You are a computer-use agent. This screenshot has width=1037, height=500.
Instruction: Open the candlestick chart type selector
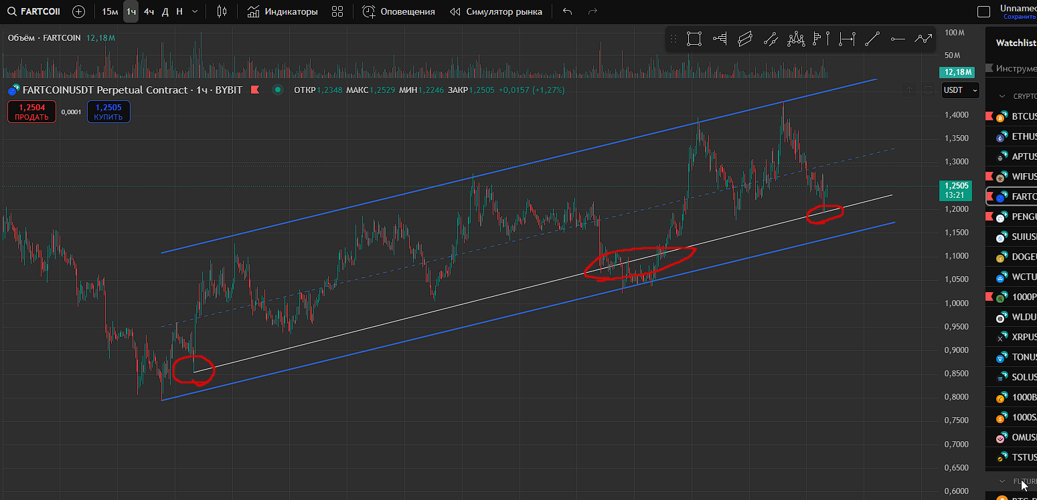click(222, 11)
